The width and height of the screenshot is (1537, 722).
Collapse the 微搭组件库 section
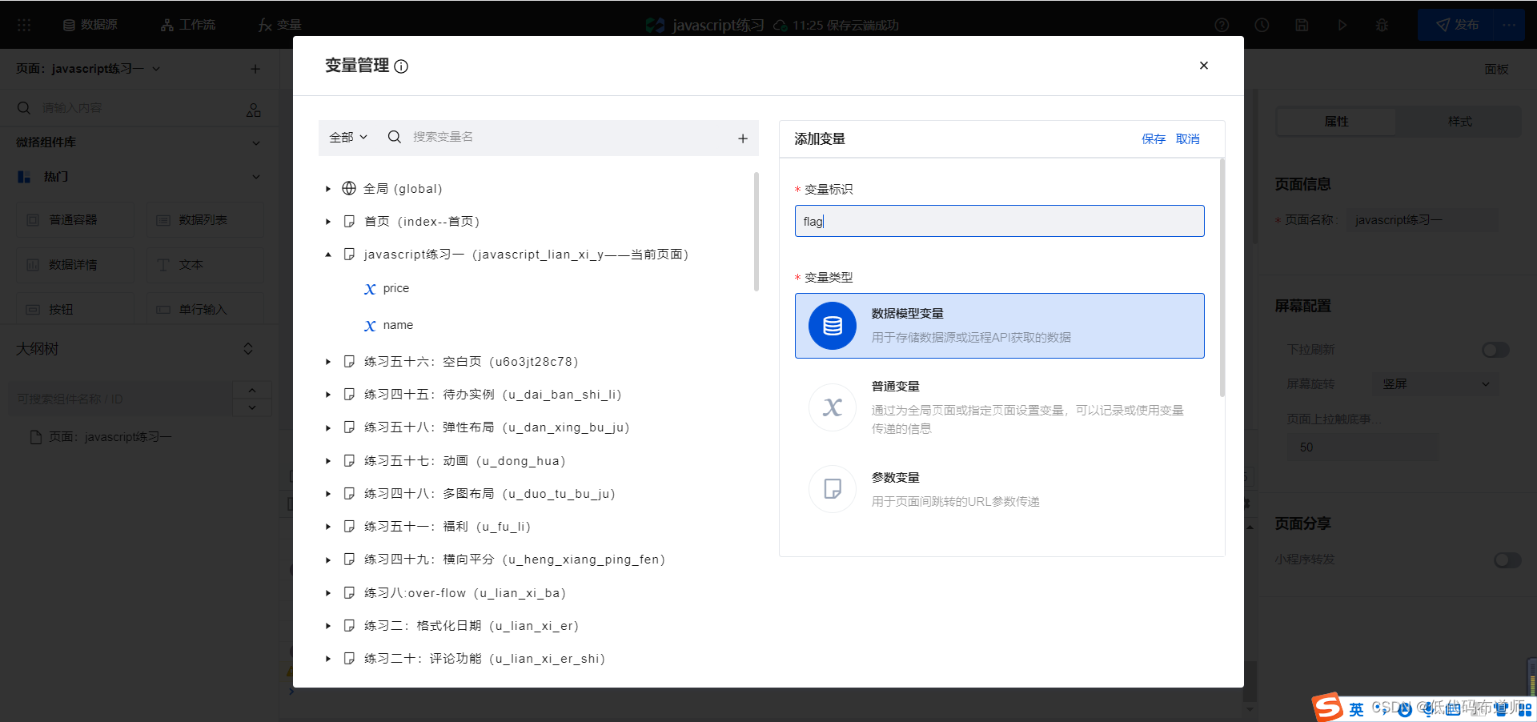(x=256, y=142)
